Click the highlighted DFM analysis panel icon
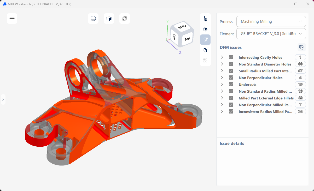The width and height of the screenshot is (314, 191). click(205, 40)
